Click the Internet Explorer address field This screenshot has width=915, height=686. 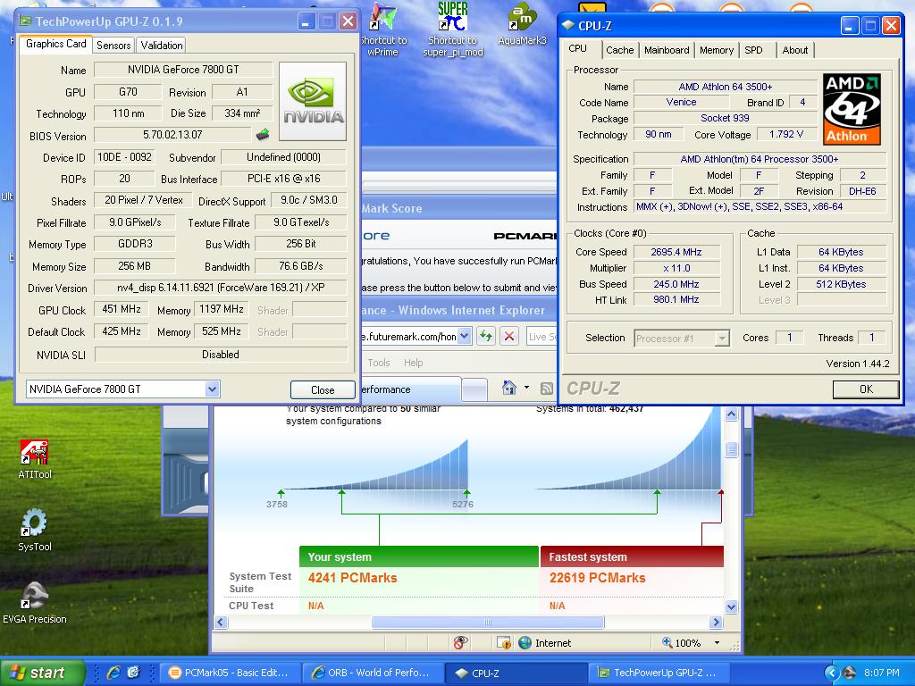pyautogui.click(x=408, y=337)
